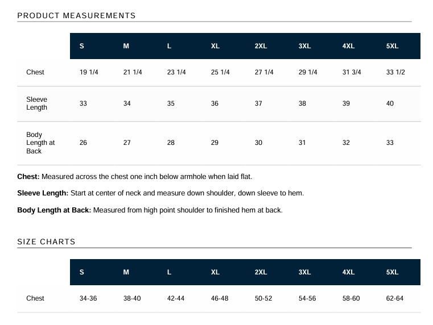Select the Chest row label in Size Charts
The width and height of the screenshot is (433, 325).
click(35, 298)
